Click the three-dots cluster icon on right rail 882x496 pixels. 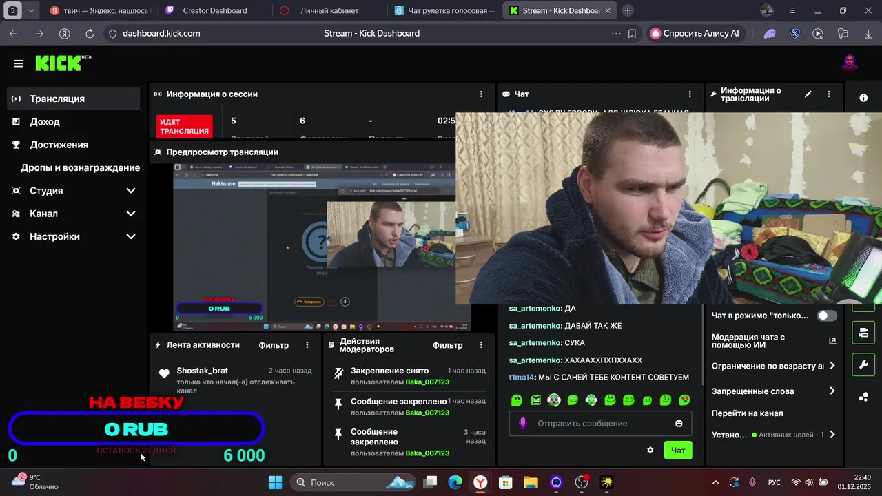pos(863,397)
